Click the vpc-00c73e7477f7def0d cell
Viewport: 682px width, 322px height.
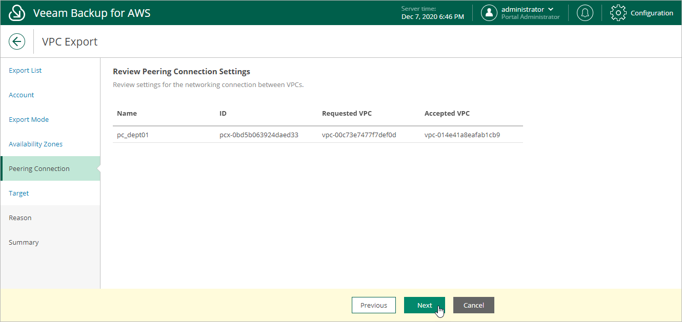(359, 135)
